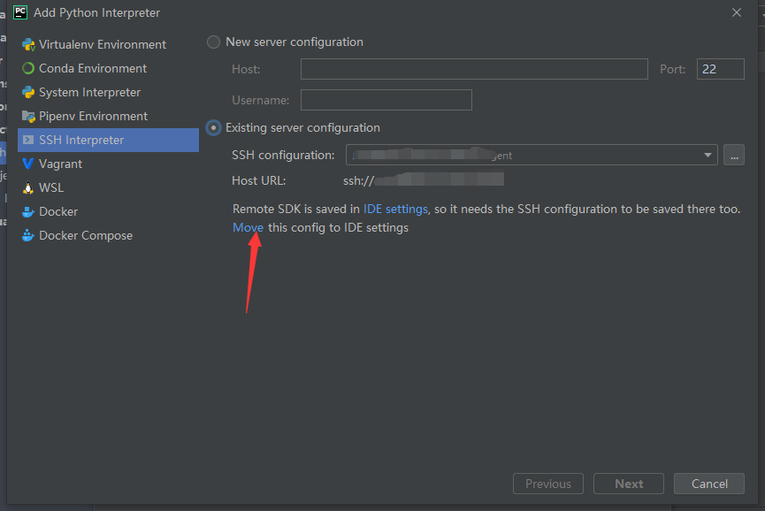Click the Docker whale icon
Screen dimensions: 765x511
pos(28,211)
